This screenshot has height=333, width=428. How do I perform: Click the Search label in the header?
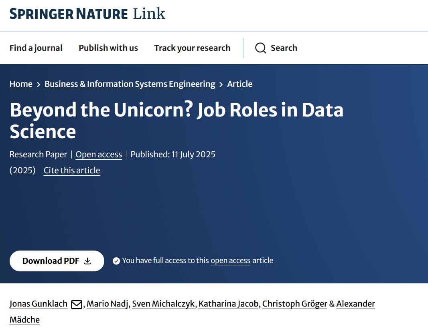[x=284, y=48]
